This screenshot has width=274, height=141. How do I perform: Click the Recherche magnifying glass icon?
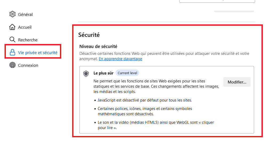pyautogui.click(x=13, y=40)
